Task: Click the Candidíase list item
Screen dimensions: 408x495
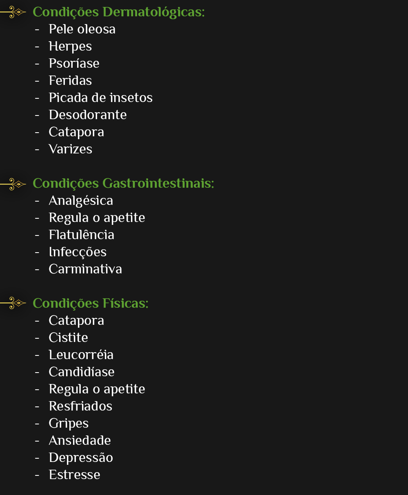Action: pos(82,372)
